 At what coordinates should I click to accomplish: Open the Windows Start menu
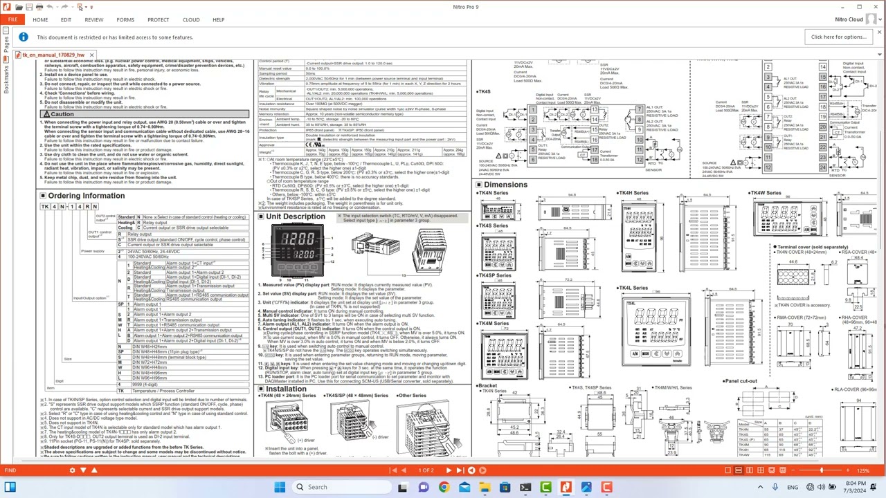click(280, 487)
